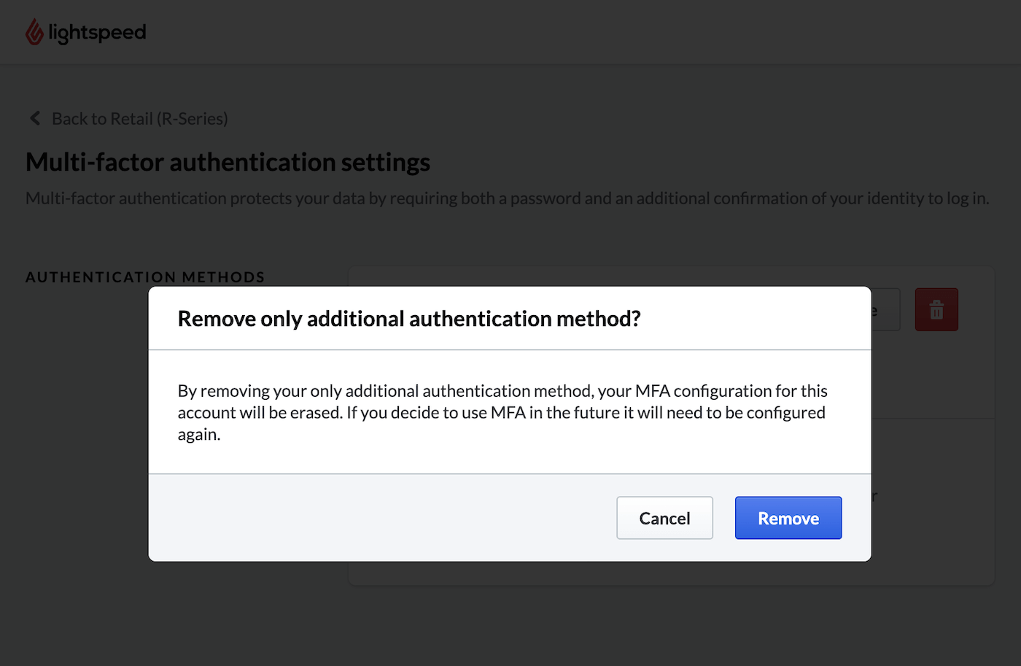Image resolution: width=1021 pixels, height=666 pixels.
Task: Click the MFA description text under the heading
Action: (507, 198)
